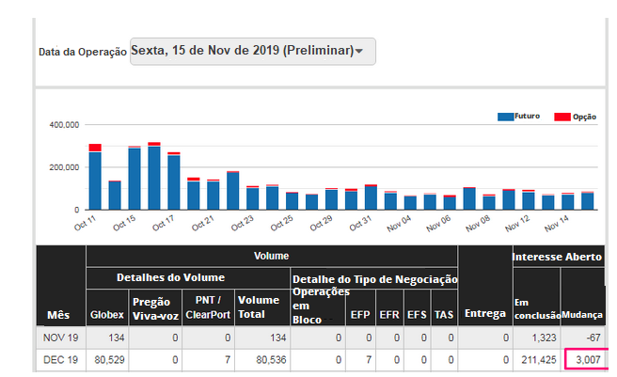Click the Opção legend label text
The width and height of the screenshot is (617, 377).
pyautogui.click(x=584, y=117)
